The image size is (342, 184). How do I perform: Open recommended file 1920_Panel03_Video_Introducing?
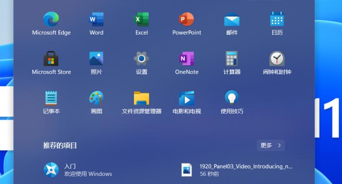coord(237,170)
